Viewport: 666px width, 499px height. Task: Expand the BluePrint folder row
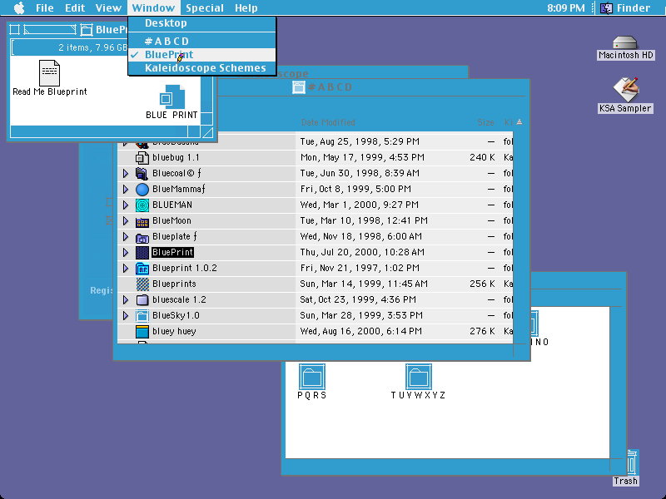(126, 253)
